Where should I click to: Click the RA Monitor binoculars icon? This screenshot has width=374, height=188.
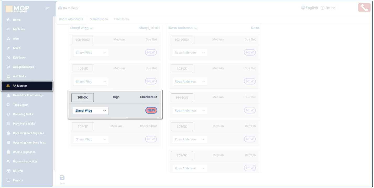8,86
